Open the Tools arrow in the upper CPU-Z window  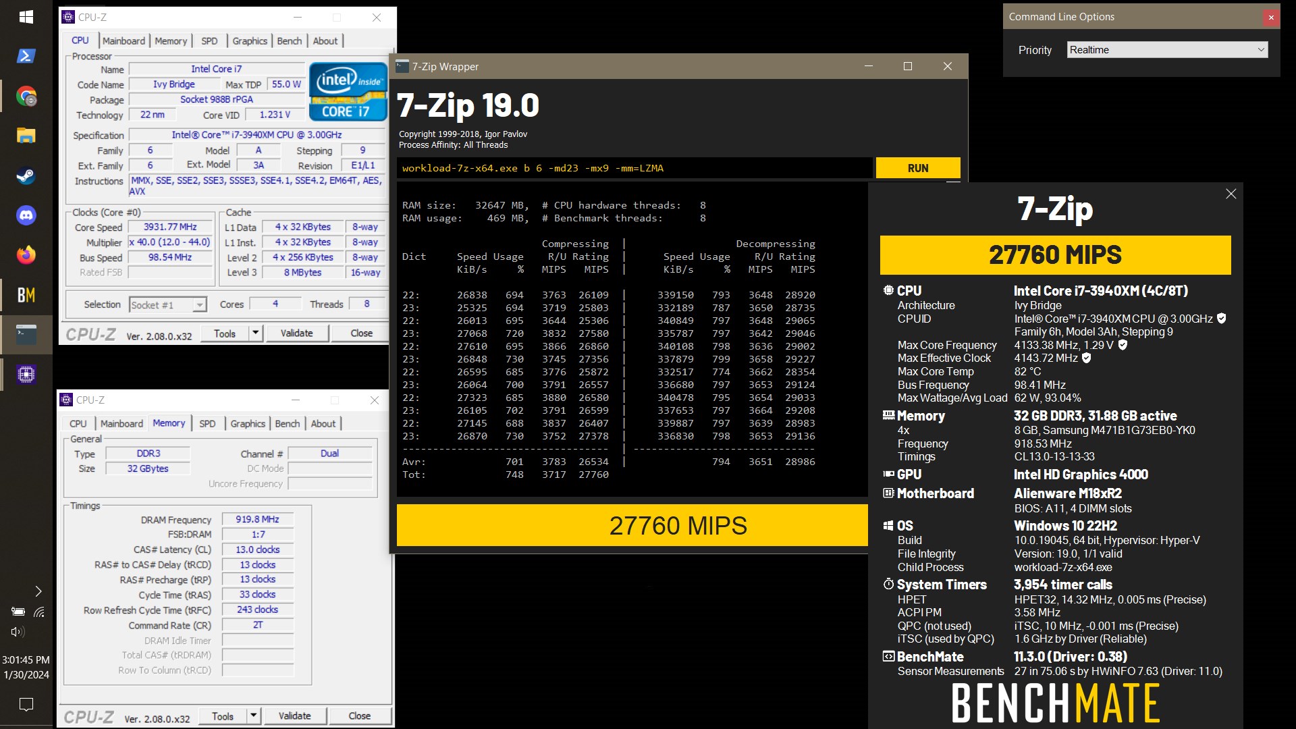click(x=255, y=333)
